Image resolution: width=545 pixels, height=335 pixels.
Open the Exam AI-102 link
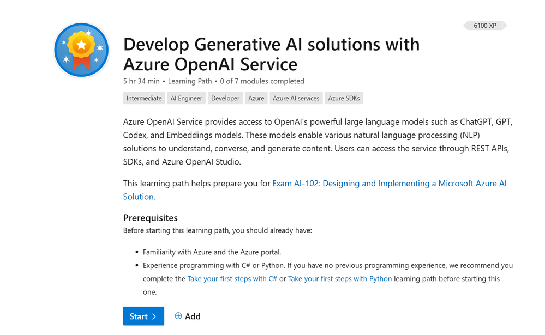point(389,184)
